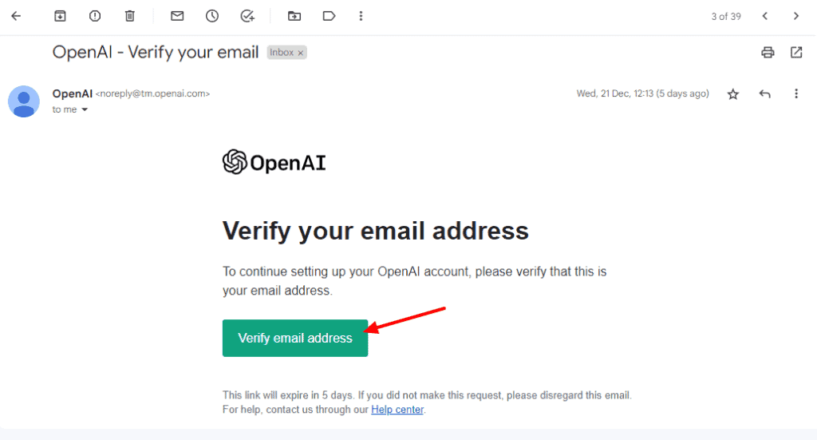This screenshot has width=817, height=440.
Task: Delete the email with trash icon
Action: pos(130,16)
